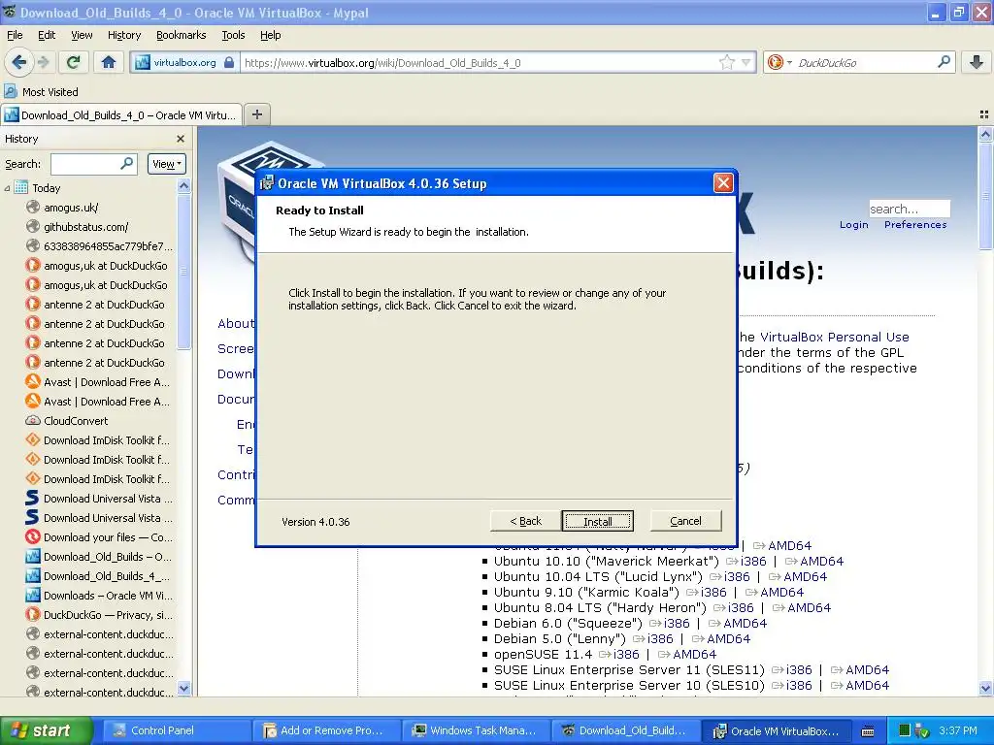Image resolution: width=994 pixels, height=745 pixels.
Task: Open the Downloads arrow toolbar button
Action: (977, 62)
